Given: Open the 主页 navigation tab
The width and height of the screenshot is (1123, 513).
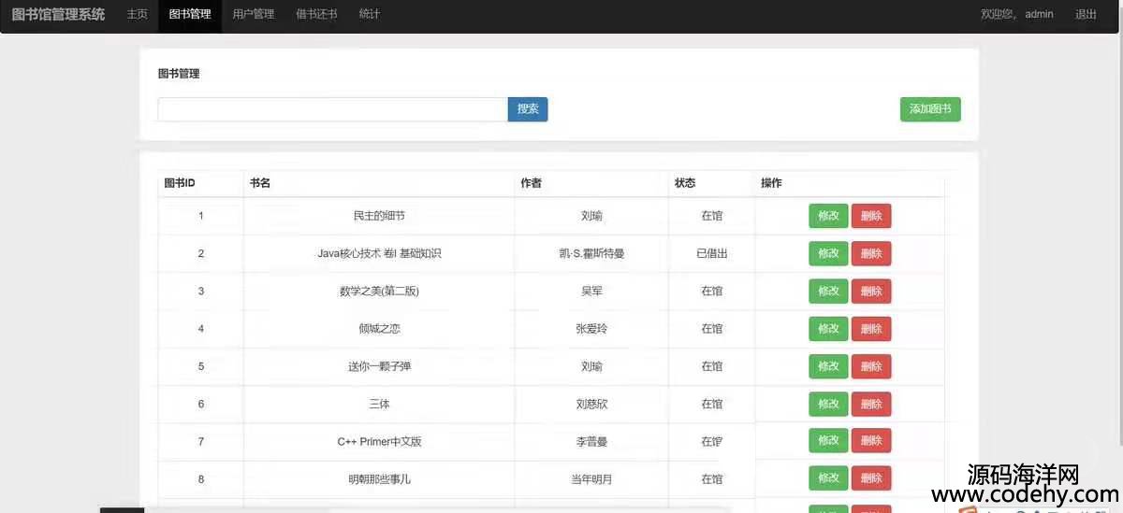Looking at the screenshot, I should 137,15.
